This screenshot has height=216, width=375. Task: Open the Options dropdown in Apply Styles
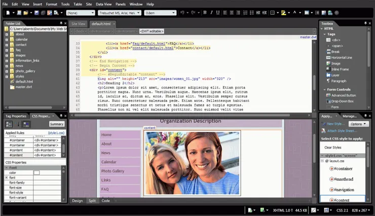(x=358, y=124)
